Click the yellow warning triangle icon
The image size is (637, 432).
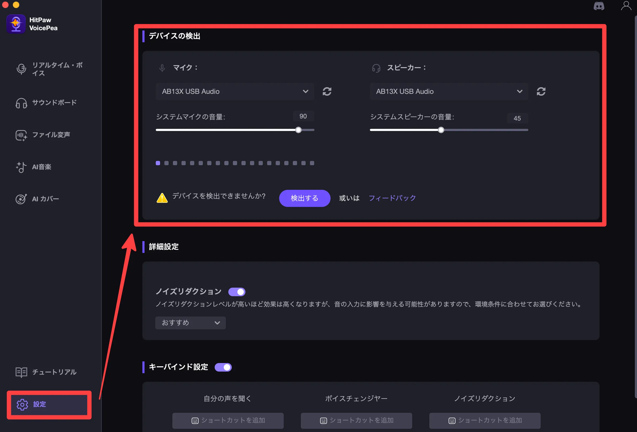162,198
